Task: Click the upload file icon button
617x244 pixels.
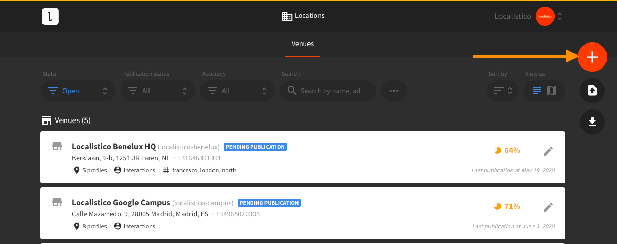Action: coord(592,91)
